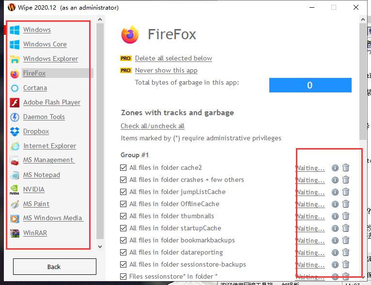Click trash icon for folder bookmarkbackups row

pyautogui.click(x=346, y=240)
